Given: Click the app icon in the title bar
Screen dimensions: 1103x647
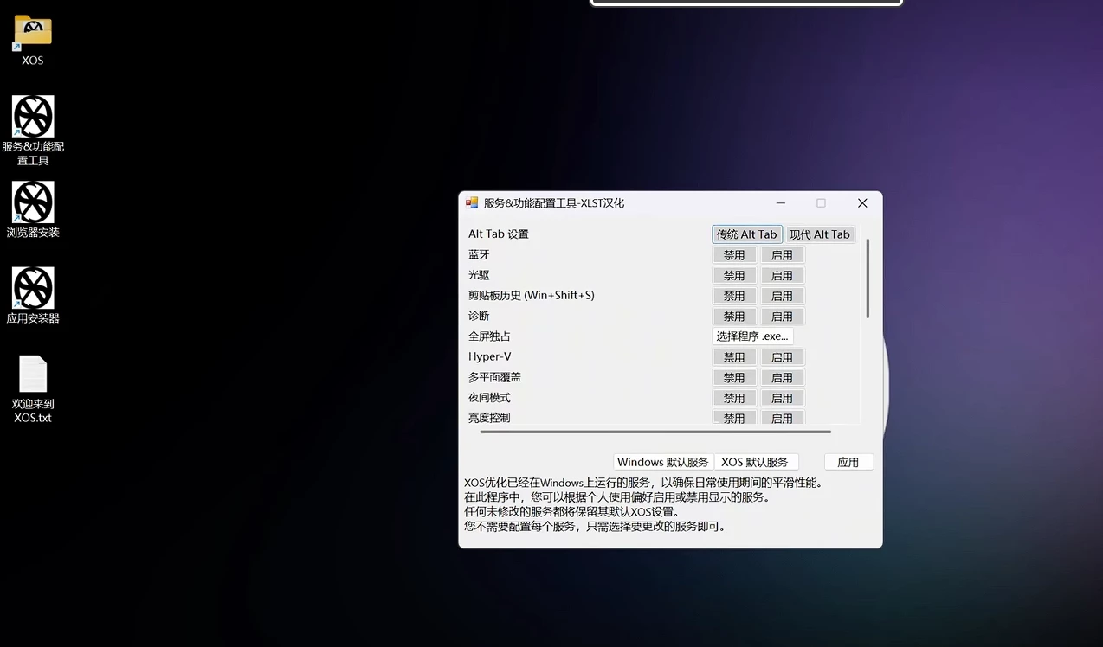Looking at the screenshot, I should point(471,202).
